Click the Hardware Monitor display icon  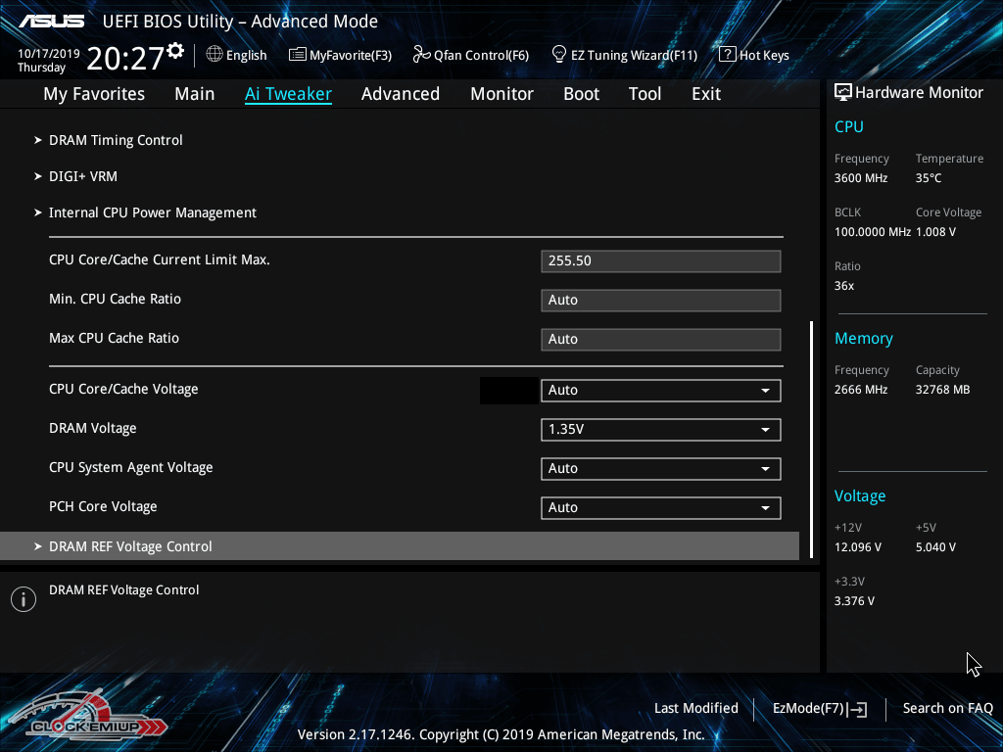(x=842, y=93)
